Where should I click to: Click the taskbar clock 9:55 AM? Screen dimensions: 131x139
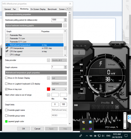coord(117,136)
